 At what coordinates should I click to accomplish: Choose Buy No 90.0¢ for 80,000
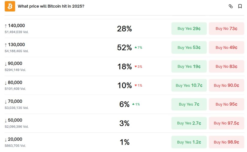pos(226,85)
